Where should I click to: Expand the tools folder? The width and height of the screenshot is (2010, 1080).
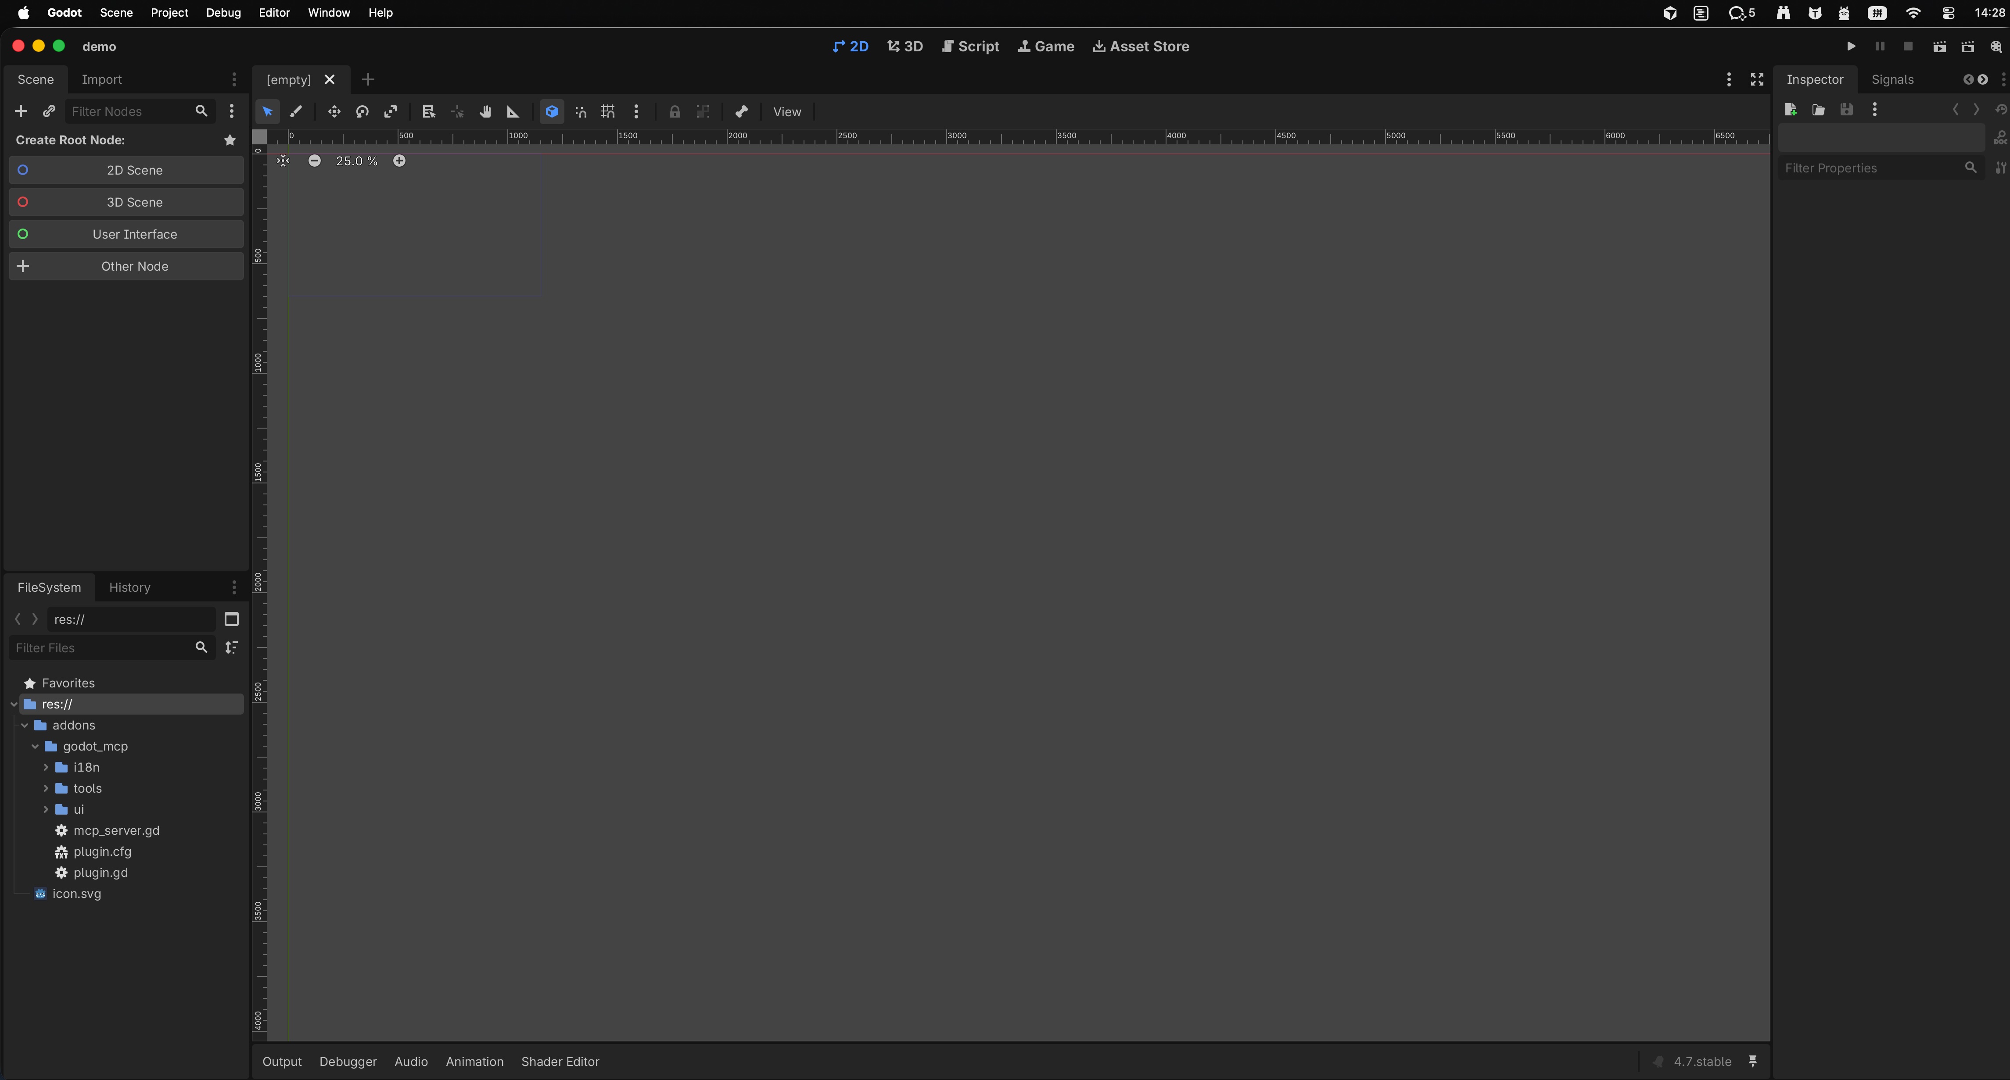46,788
